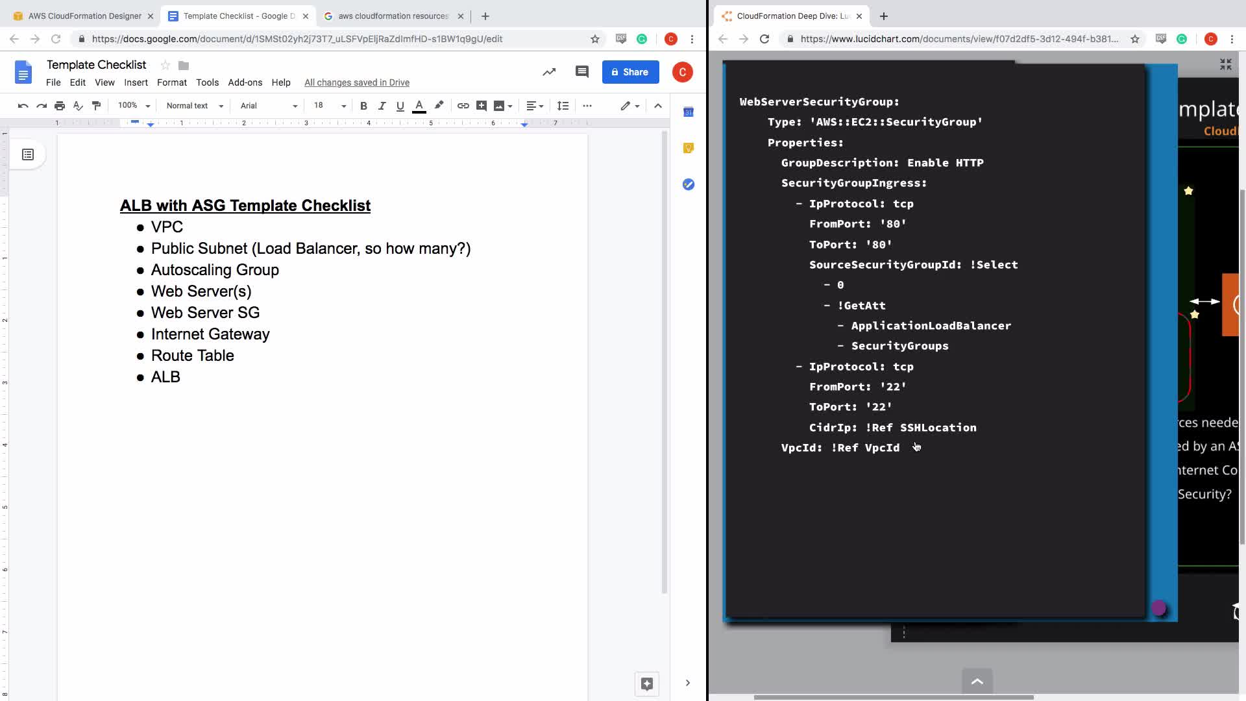Open the zoom 100% dropdown
This screenshot has width=1246, height=701.
(134, 106)
